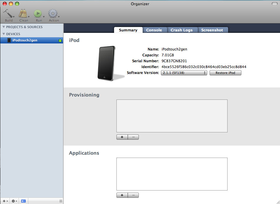
Task: Toggle the blue sidebar view button
Action: (x=23, y=201)
